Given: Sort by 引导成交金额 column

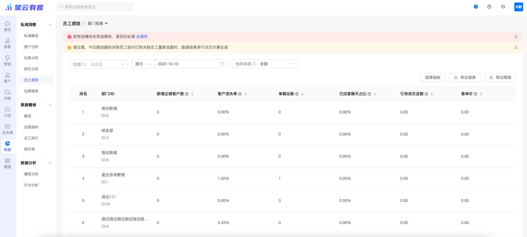Looking at the screenshot, I should tap(432, 94).
